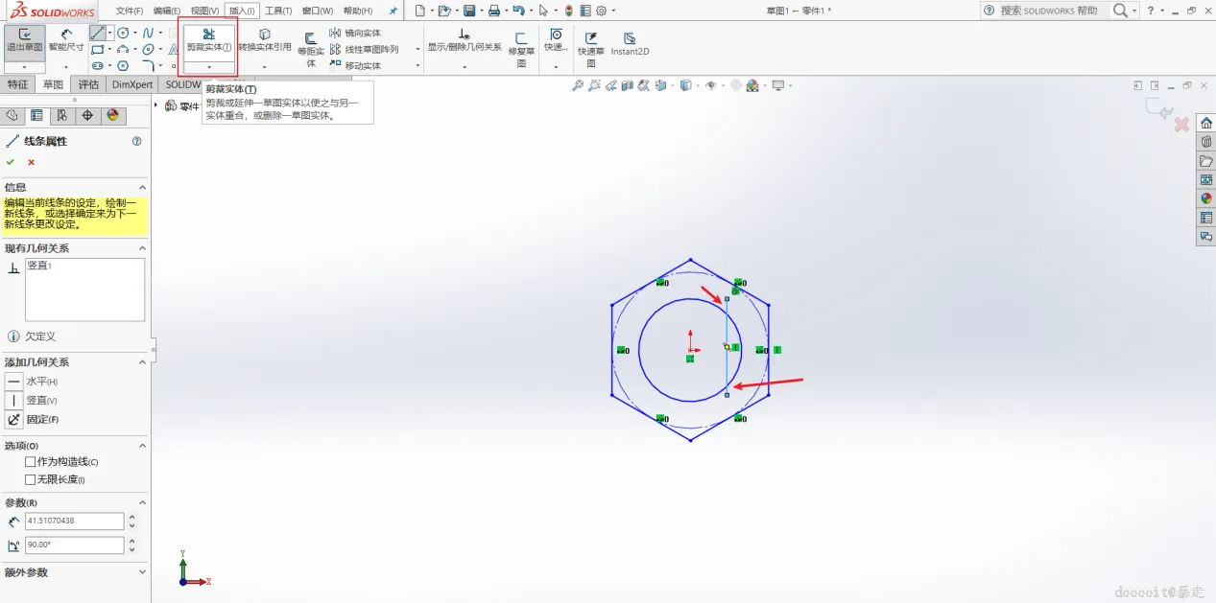
Task: Click the 剪裁实体 trim entities tool
Action: pyautogui.click(x=208, y=39)
